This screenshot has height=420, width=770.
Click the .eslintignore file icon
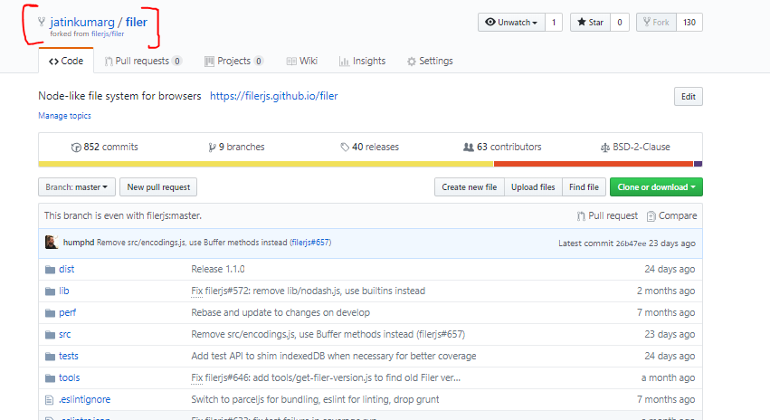point(50,399)
